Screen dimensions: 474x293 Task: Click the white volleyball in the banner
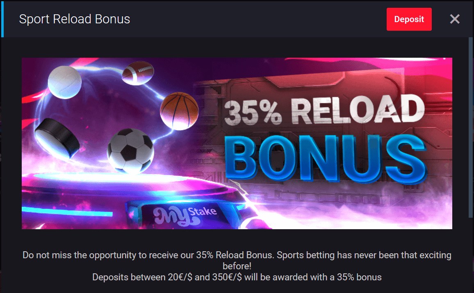(65, 82)
